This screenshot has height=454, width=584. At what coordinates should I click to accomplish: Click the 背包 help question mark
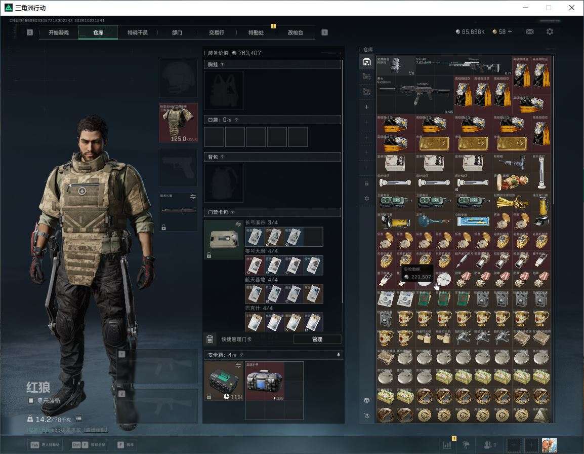tap(222, 157)
